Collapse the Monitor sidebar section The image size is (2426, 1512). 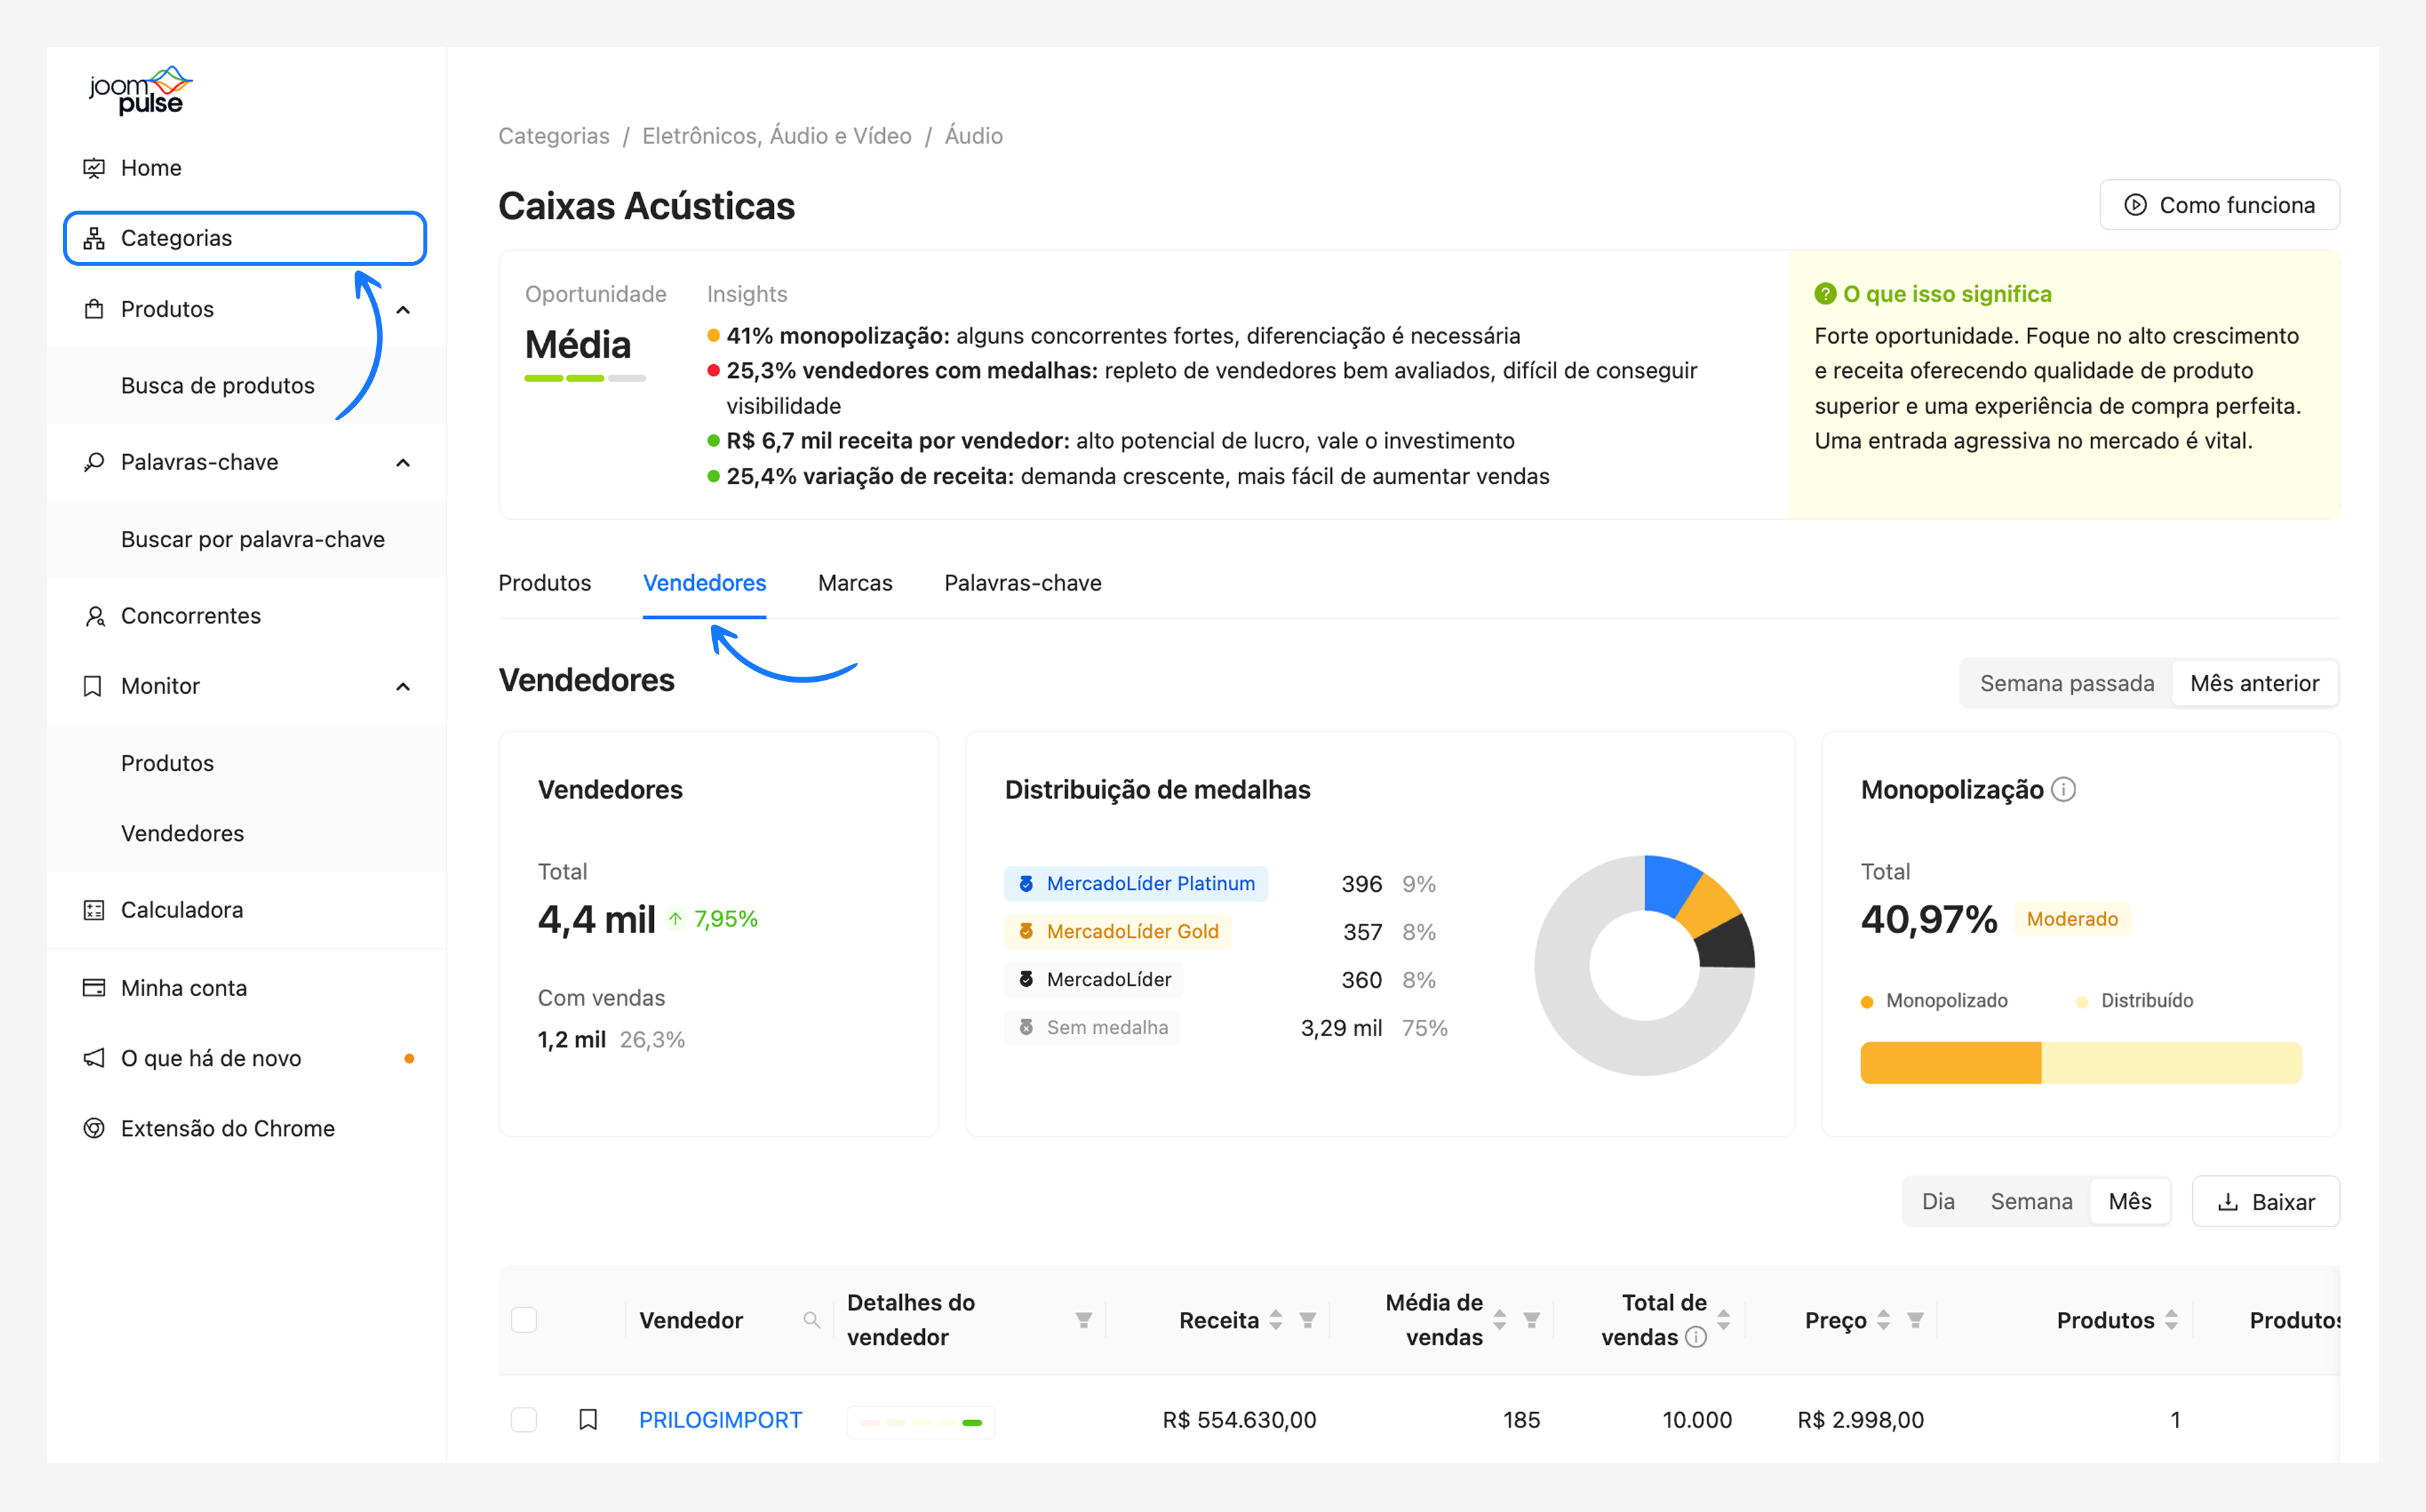point(403,687)
